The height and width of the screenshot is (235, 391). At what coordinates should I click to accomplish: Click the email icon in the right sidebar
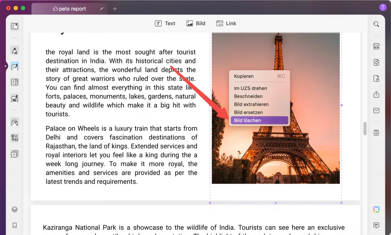click(376, 111)
